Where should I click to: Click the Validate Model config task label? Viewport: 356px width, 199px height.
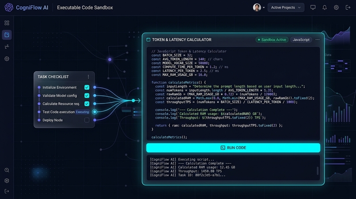tap(60, 96)
